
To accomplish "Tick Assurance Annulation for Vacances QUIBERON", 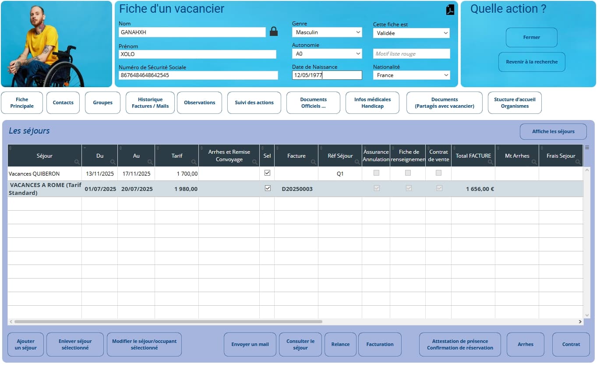I will [376, 173].
